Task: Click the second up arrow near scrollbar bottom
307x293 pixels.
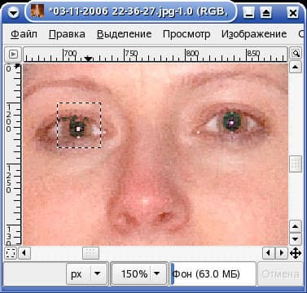Action: point(296,226)
